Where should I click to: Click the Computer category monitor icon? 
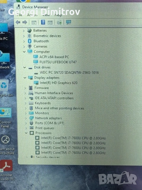click(x=30, y=51)
